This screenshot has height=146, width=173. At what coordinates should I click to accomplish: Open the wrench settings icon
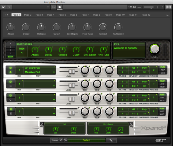[111, 140]
